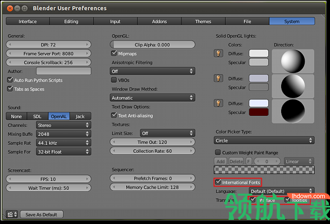Select the System tab
Viewport: 330px width, 224px height.
[292, 21]
